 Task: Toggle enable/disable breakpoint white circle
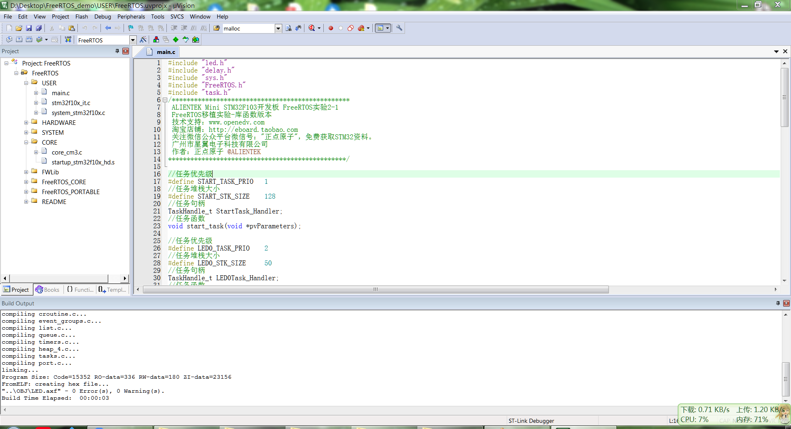point(340,28)
